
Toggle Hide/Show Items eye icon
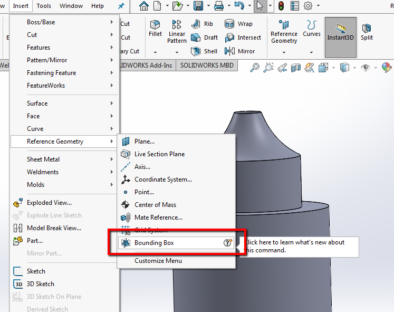click(366, 68)
